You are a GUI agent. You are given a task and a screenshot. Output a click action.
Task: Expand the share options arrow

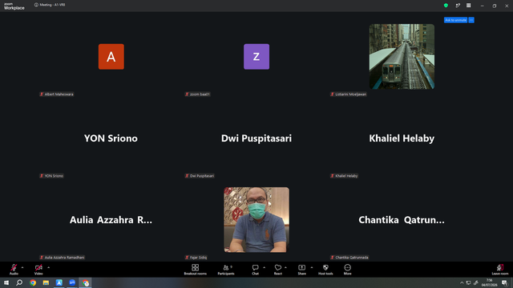(312, 267)
